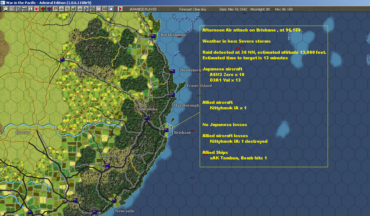This screenshot has height=216, width=370.
Task: Click the green land-shape toolbar icon
Action: [74, 9]
